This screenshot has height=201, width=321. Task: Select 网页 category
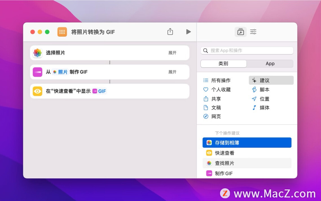tap(216, 116)
